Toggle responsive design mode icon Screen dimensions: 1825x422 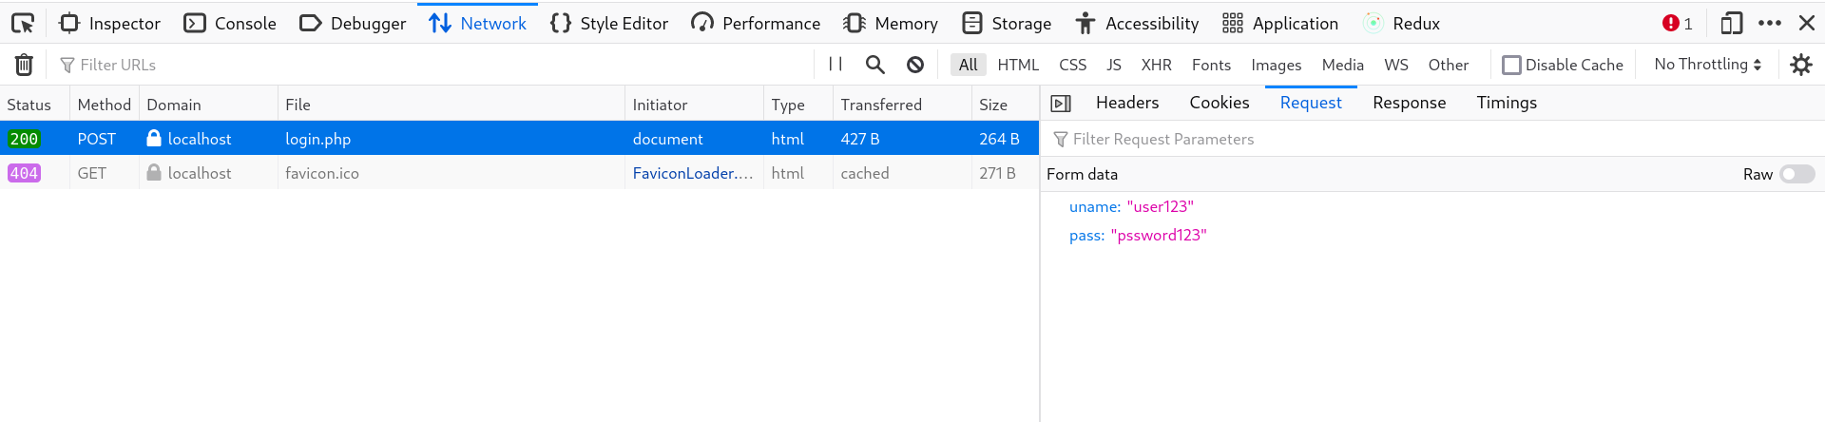click(1732, 23)
